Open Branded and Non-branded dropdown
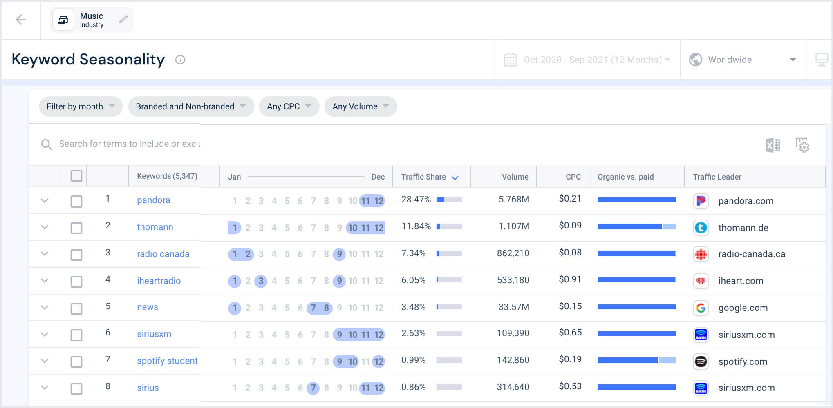 tap(191, 106)
